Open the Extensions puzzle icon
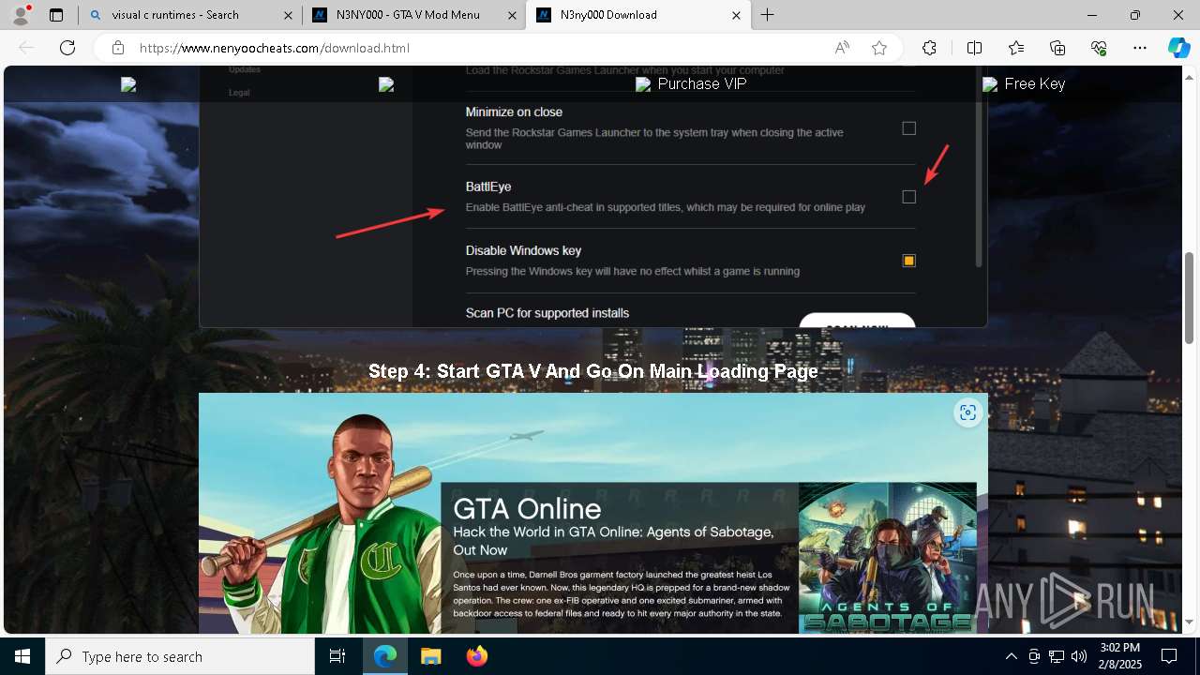1200x675 pixels. (x=929, y=48)
